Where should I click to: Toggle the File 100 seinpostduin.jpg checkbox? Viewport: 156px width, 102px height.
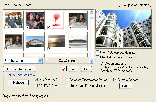(97, 52)
